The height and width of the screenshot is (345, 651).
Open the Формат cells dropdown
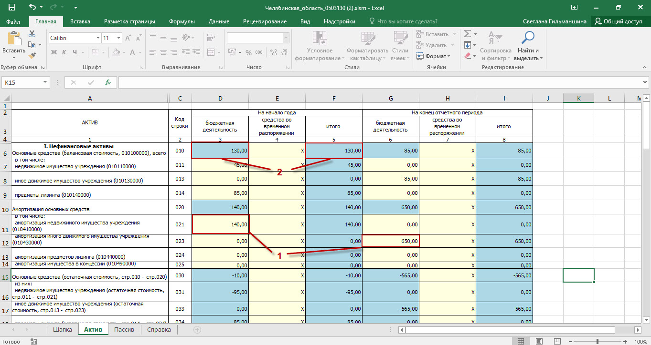coord(434,56)
